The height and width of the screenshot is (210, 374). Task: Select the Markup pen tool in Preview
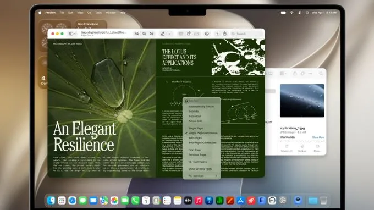[x=163, y=34]
